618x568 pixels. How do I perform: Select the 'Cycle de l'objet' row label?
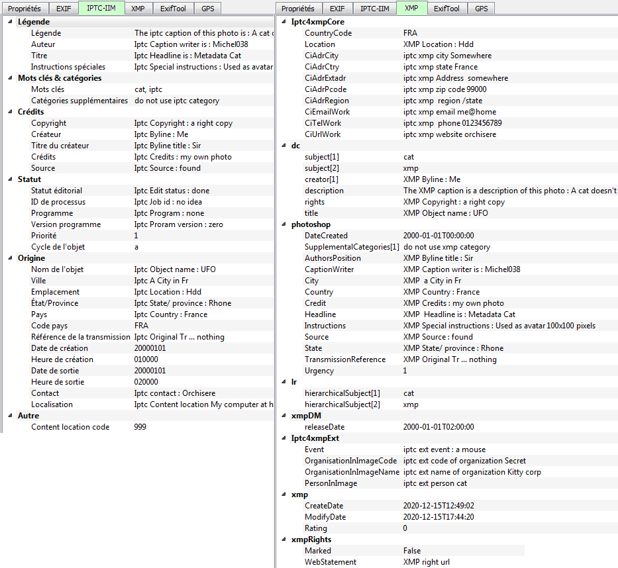58,247
